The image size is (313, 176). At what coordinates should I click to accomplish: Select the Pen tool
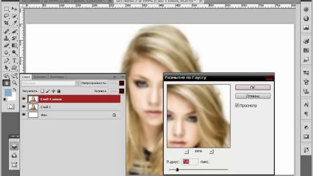[6, 61]
